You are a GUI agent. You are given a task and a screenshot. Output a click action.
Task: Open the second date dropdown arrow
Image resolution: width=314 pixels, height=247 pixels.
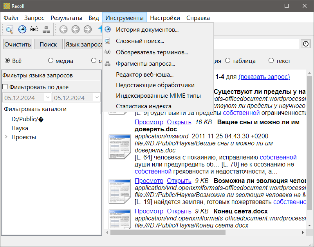(97, 98)
